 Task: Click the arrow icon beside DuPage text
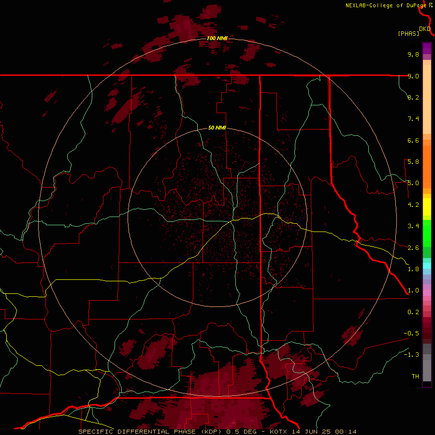point(431,5)
